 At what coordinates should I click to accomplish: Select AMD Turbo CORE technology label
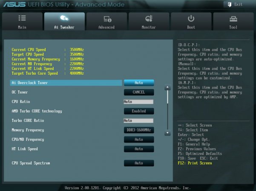pyautogui.click(x=37, y=111)
